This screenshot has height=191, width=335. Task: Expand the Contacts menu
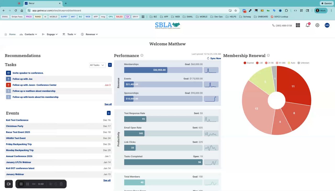click(x=28, y=34)
